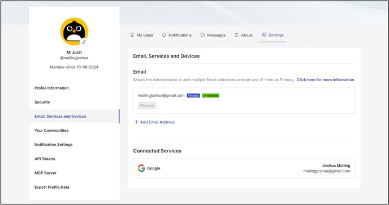This screenshot has width=389, height=205.
Task: Click the Google logo in Connected Services
Action: (141, 168)
